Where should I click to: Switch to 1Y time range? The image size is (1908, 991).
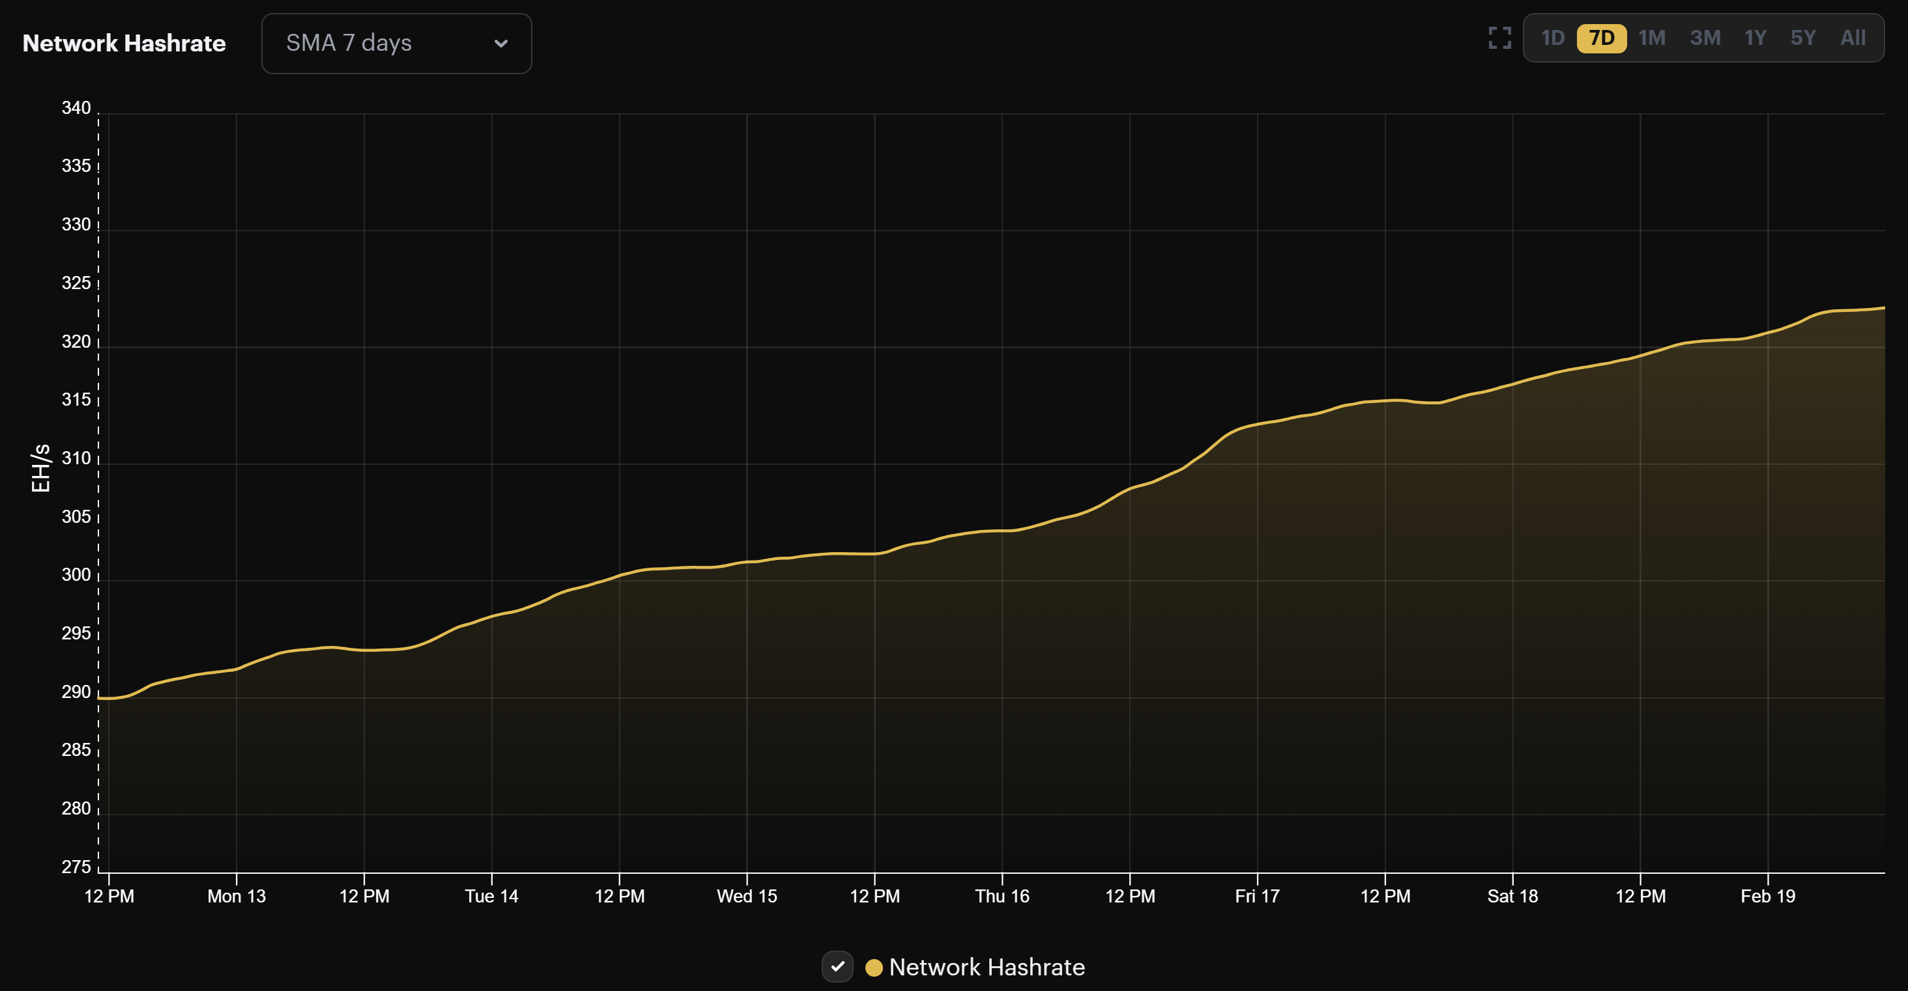click(x=1756, y=38)
